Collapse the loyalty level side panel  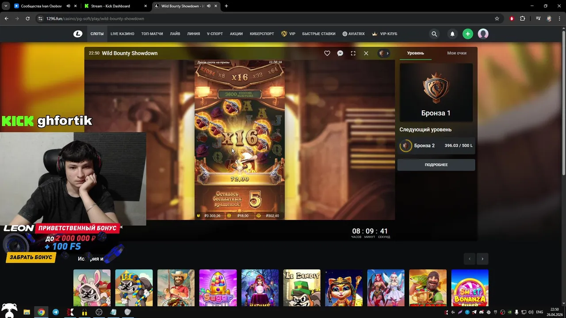[x=384, y=53]
